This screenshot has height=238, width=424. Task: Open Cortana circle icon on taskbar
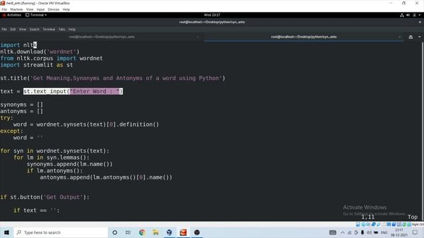pos(115,232)
